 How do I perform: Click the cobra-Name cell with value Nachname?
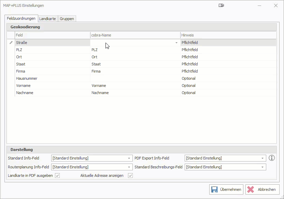(x=135, y=93)
